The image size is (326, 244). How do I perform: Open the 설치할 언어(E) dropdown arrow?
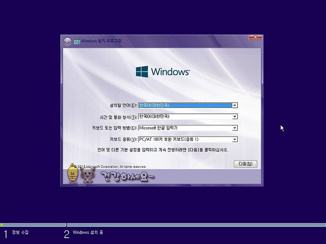235,105
